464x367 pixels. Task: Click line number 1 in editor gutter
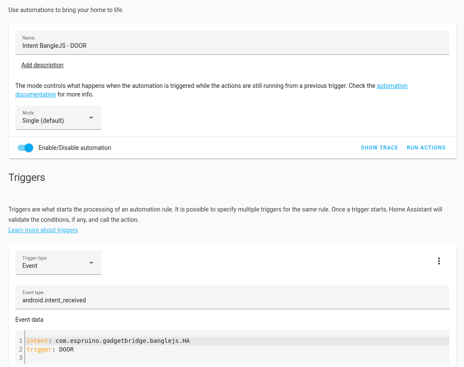20,341
